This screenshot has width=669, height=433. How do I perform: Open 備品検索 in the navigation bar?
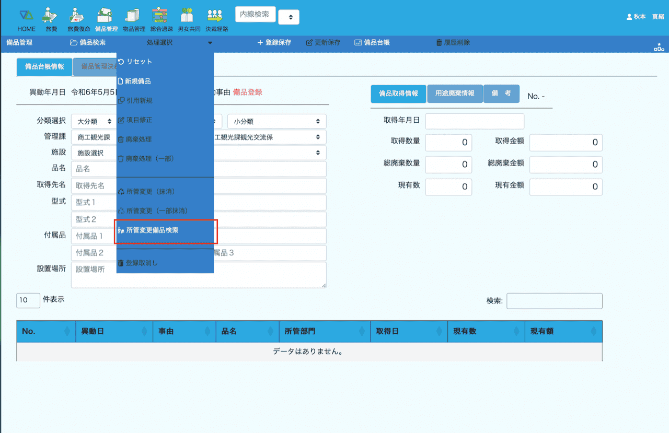tap(88, 43)
